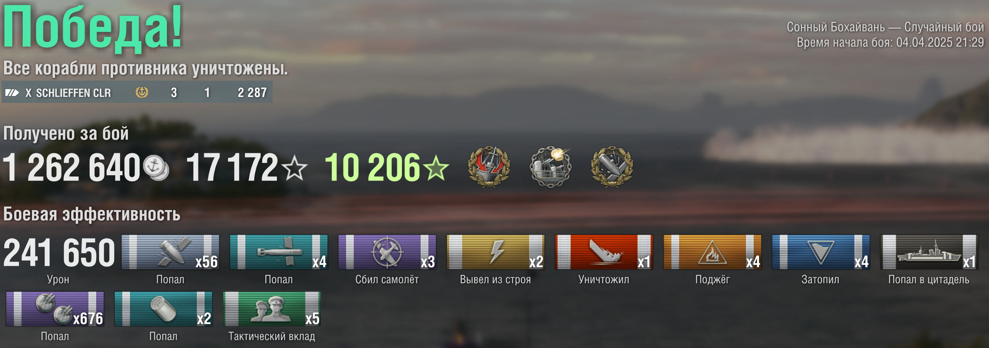Click the destroyed ship ribbon 'Уничтожил'
Screen dimensions: 989x348
[x=604, y=252]
